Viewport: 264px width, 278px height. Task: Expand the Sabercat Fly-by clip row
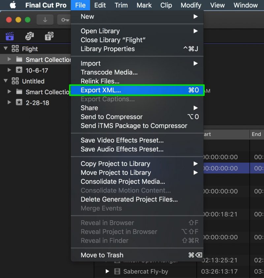point(107,271)
